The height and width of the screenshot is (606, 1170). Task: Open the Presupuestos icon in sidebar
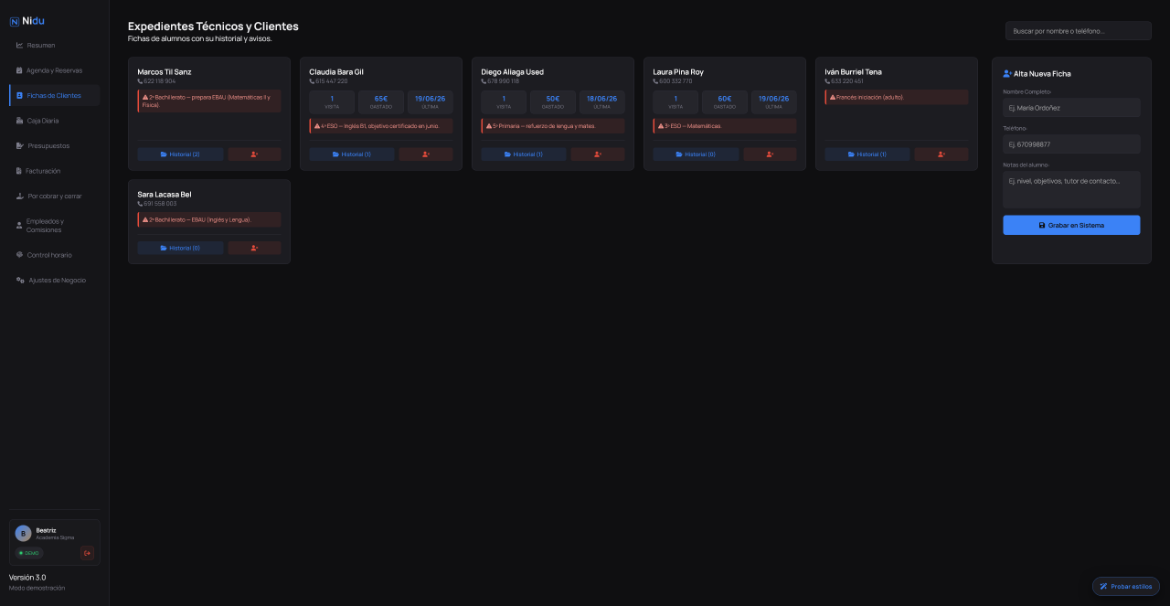coord(19,145)
